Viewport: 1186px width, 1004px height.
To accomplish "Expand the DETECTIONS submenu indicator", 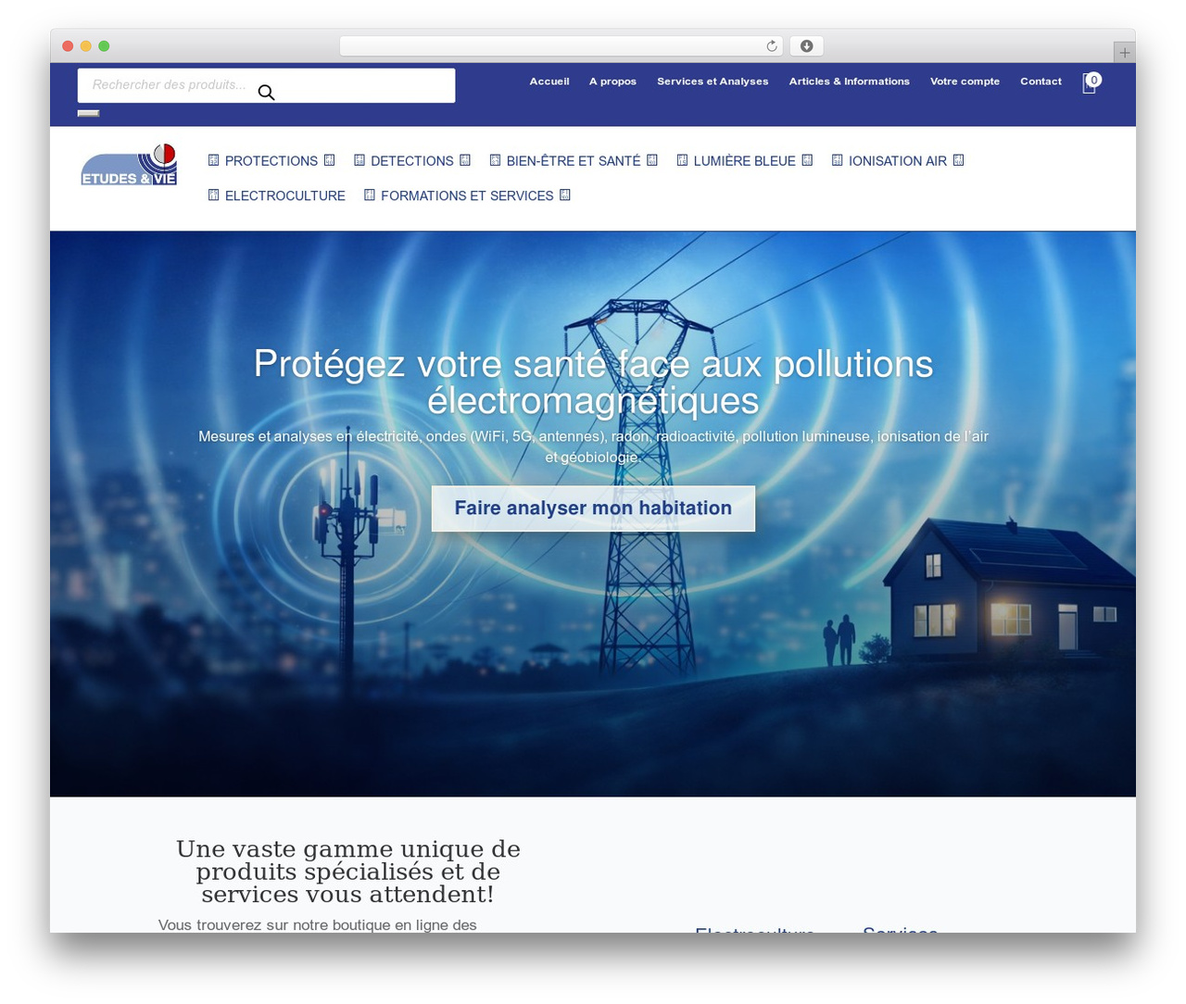I will (465, 160).
